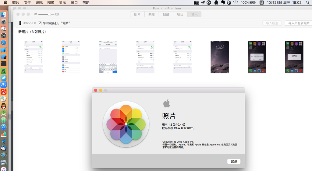Open 显示 menu
Screen dimensions: 312x171
click(62, 2)
